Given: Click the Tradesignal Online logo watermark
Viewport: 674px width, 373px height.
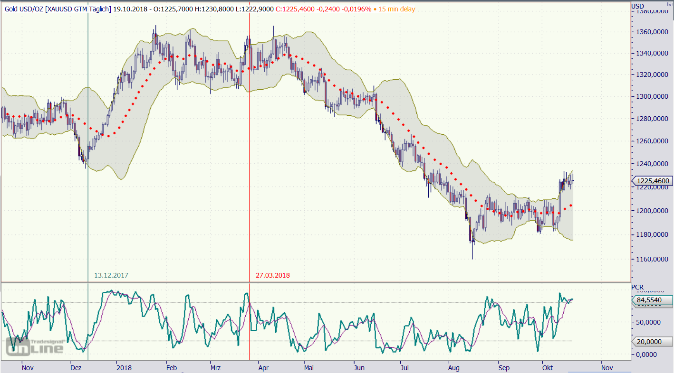Looking at the screenshot, I should tap(34, 346).
